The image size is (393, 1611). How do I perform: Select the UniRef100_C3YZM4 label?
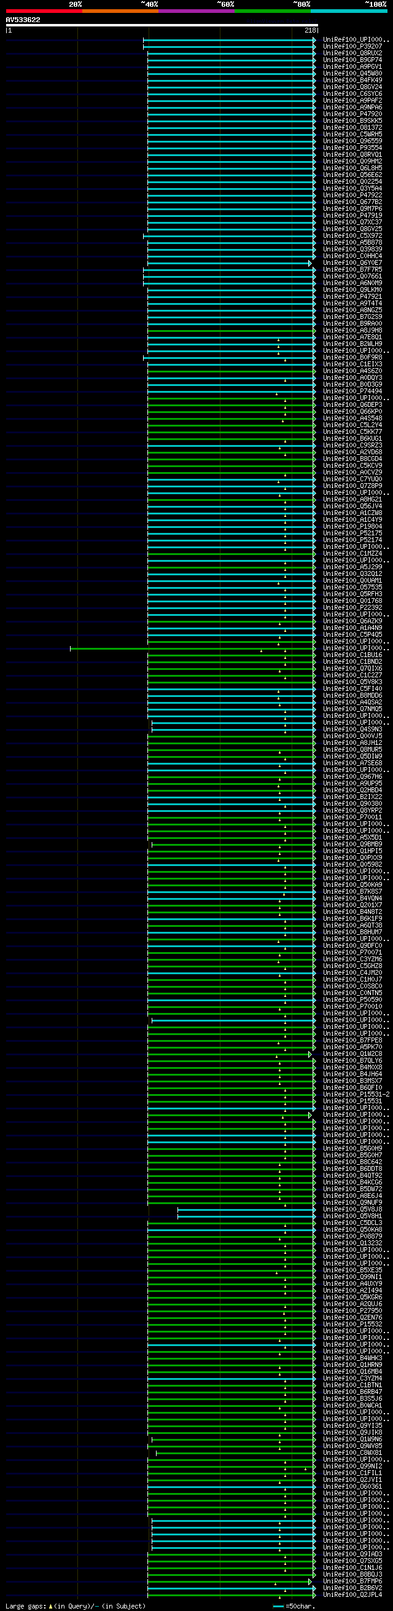coord(352,1379)
